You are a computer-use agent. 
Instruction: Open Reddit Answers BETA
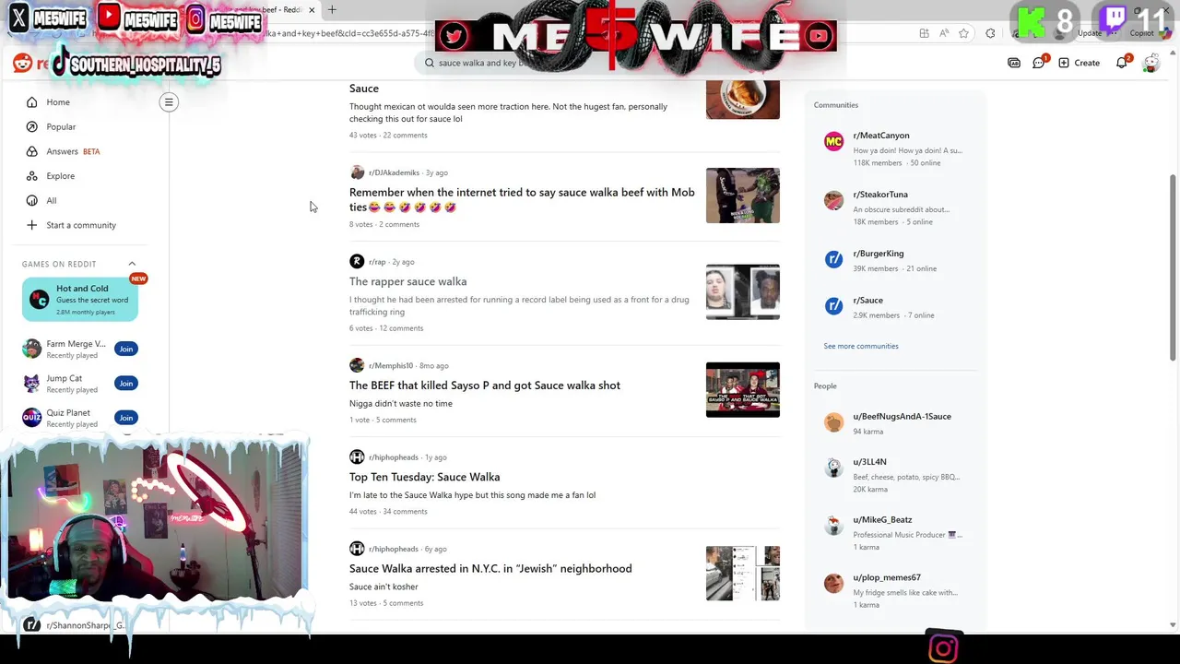click(x=73, y=151)
